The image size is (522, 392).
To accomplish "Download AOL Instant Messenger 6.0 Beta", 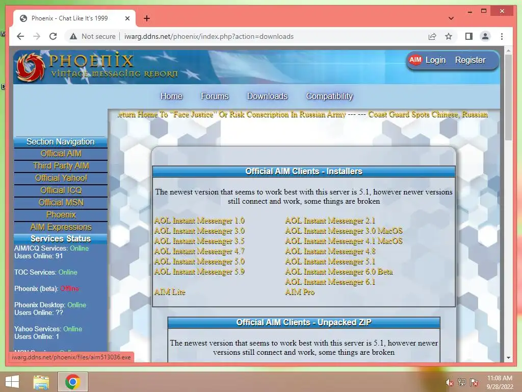I will click(339, 272).
